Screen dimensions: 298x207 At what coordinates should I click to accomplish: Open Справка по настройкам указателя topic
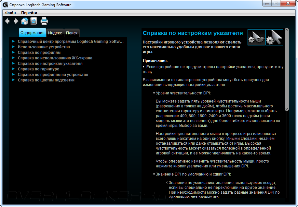point(50,64)
